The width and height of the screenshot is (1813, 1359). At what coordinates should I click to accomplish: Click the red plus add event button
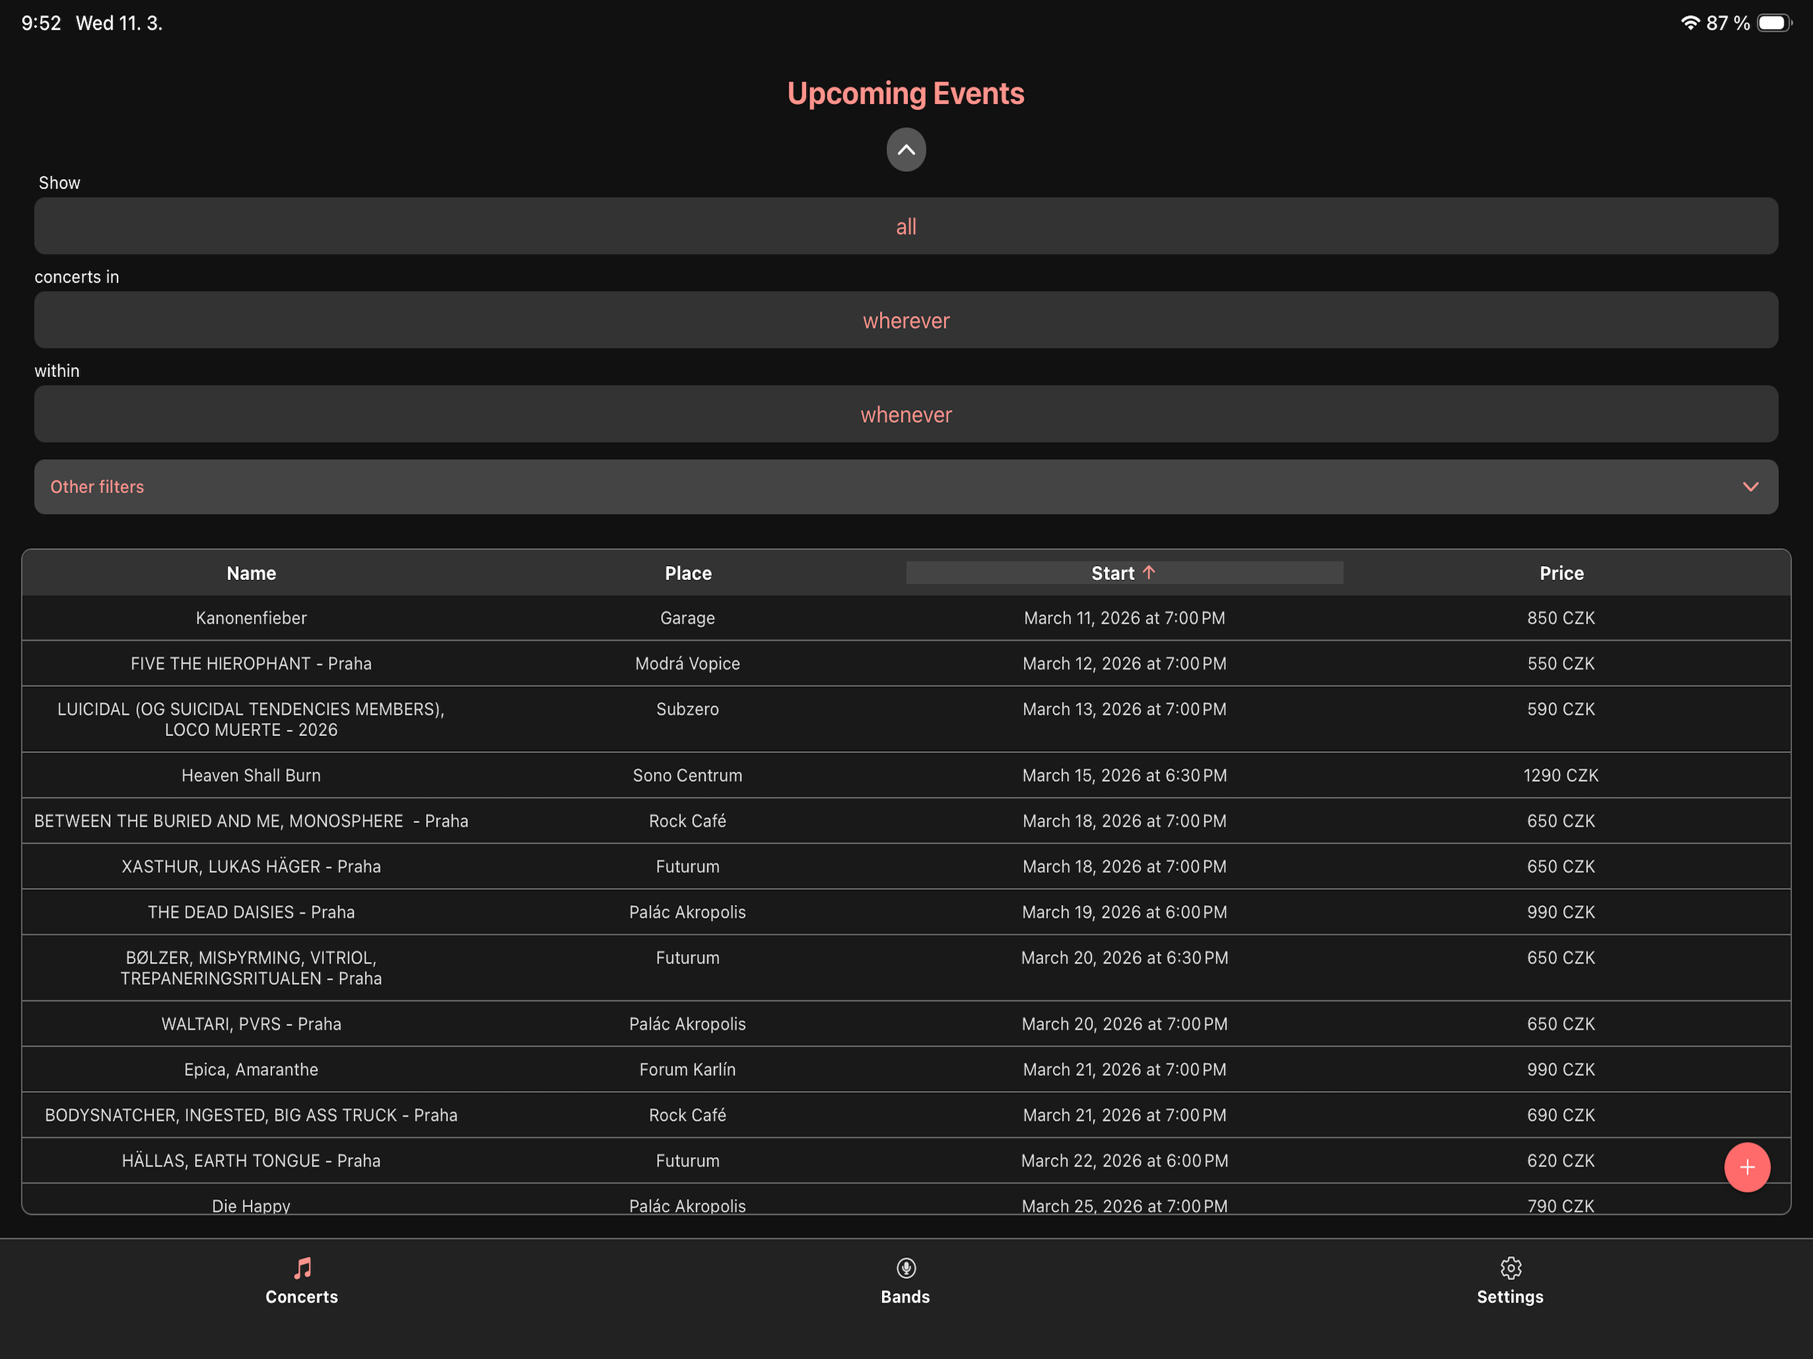click(1747, 1167)
